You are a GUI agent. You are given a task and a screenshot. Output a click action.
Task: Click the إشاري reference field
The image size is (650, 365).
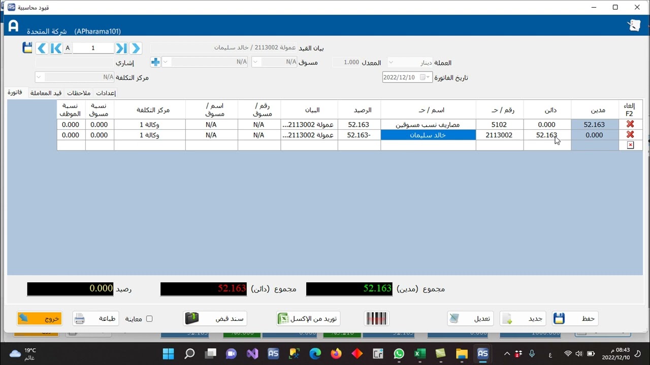(74, 62)
